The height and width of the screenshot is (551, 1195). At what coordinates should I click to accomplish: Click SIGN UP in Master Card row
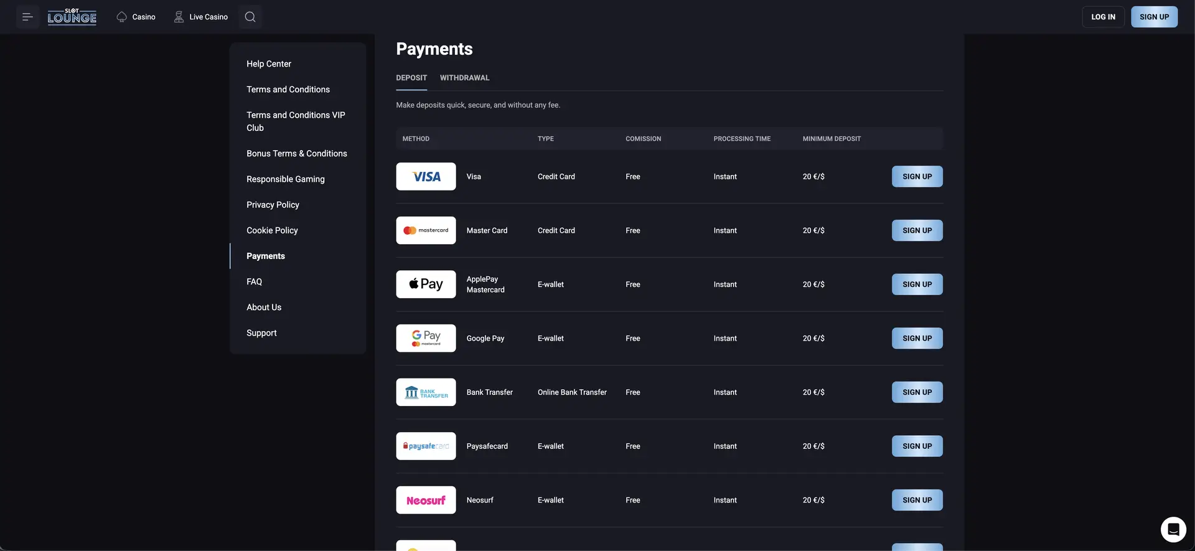[917, 230]
